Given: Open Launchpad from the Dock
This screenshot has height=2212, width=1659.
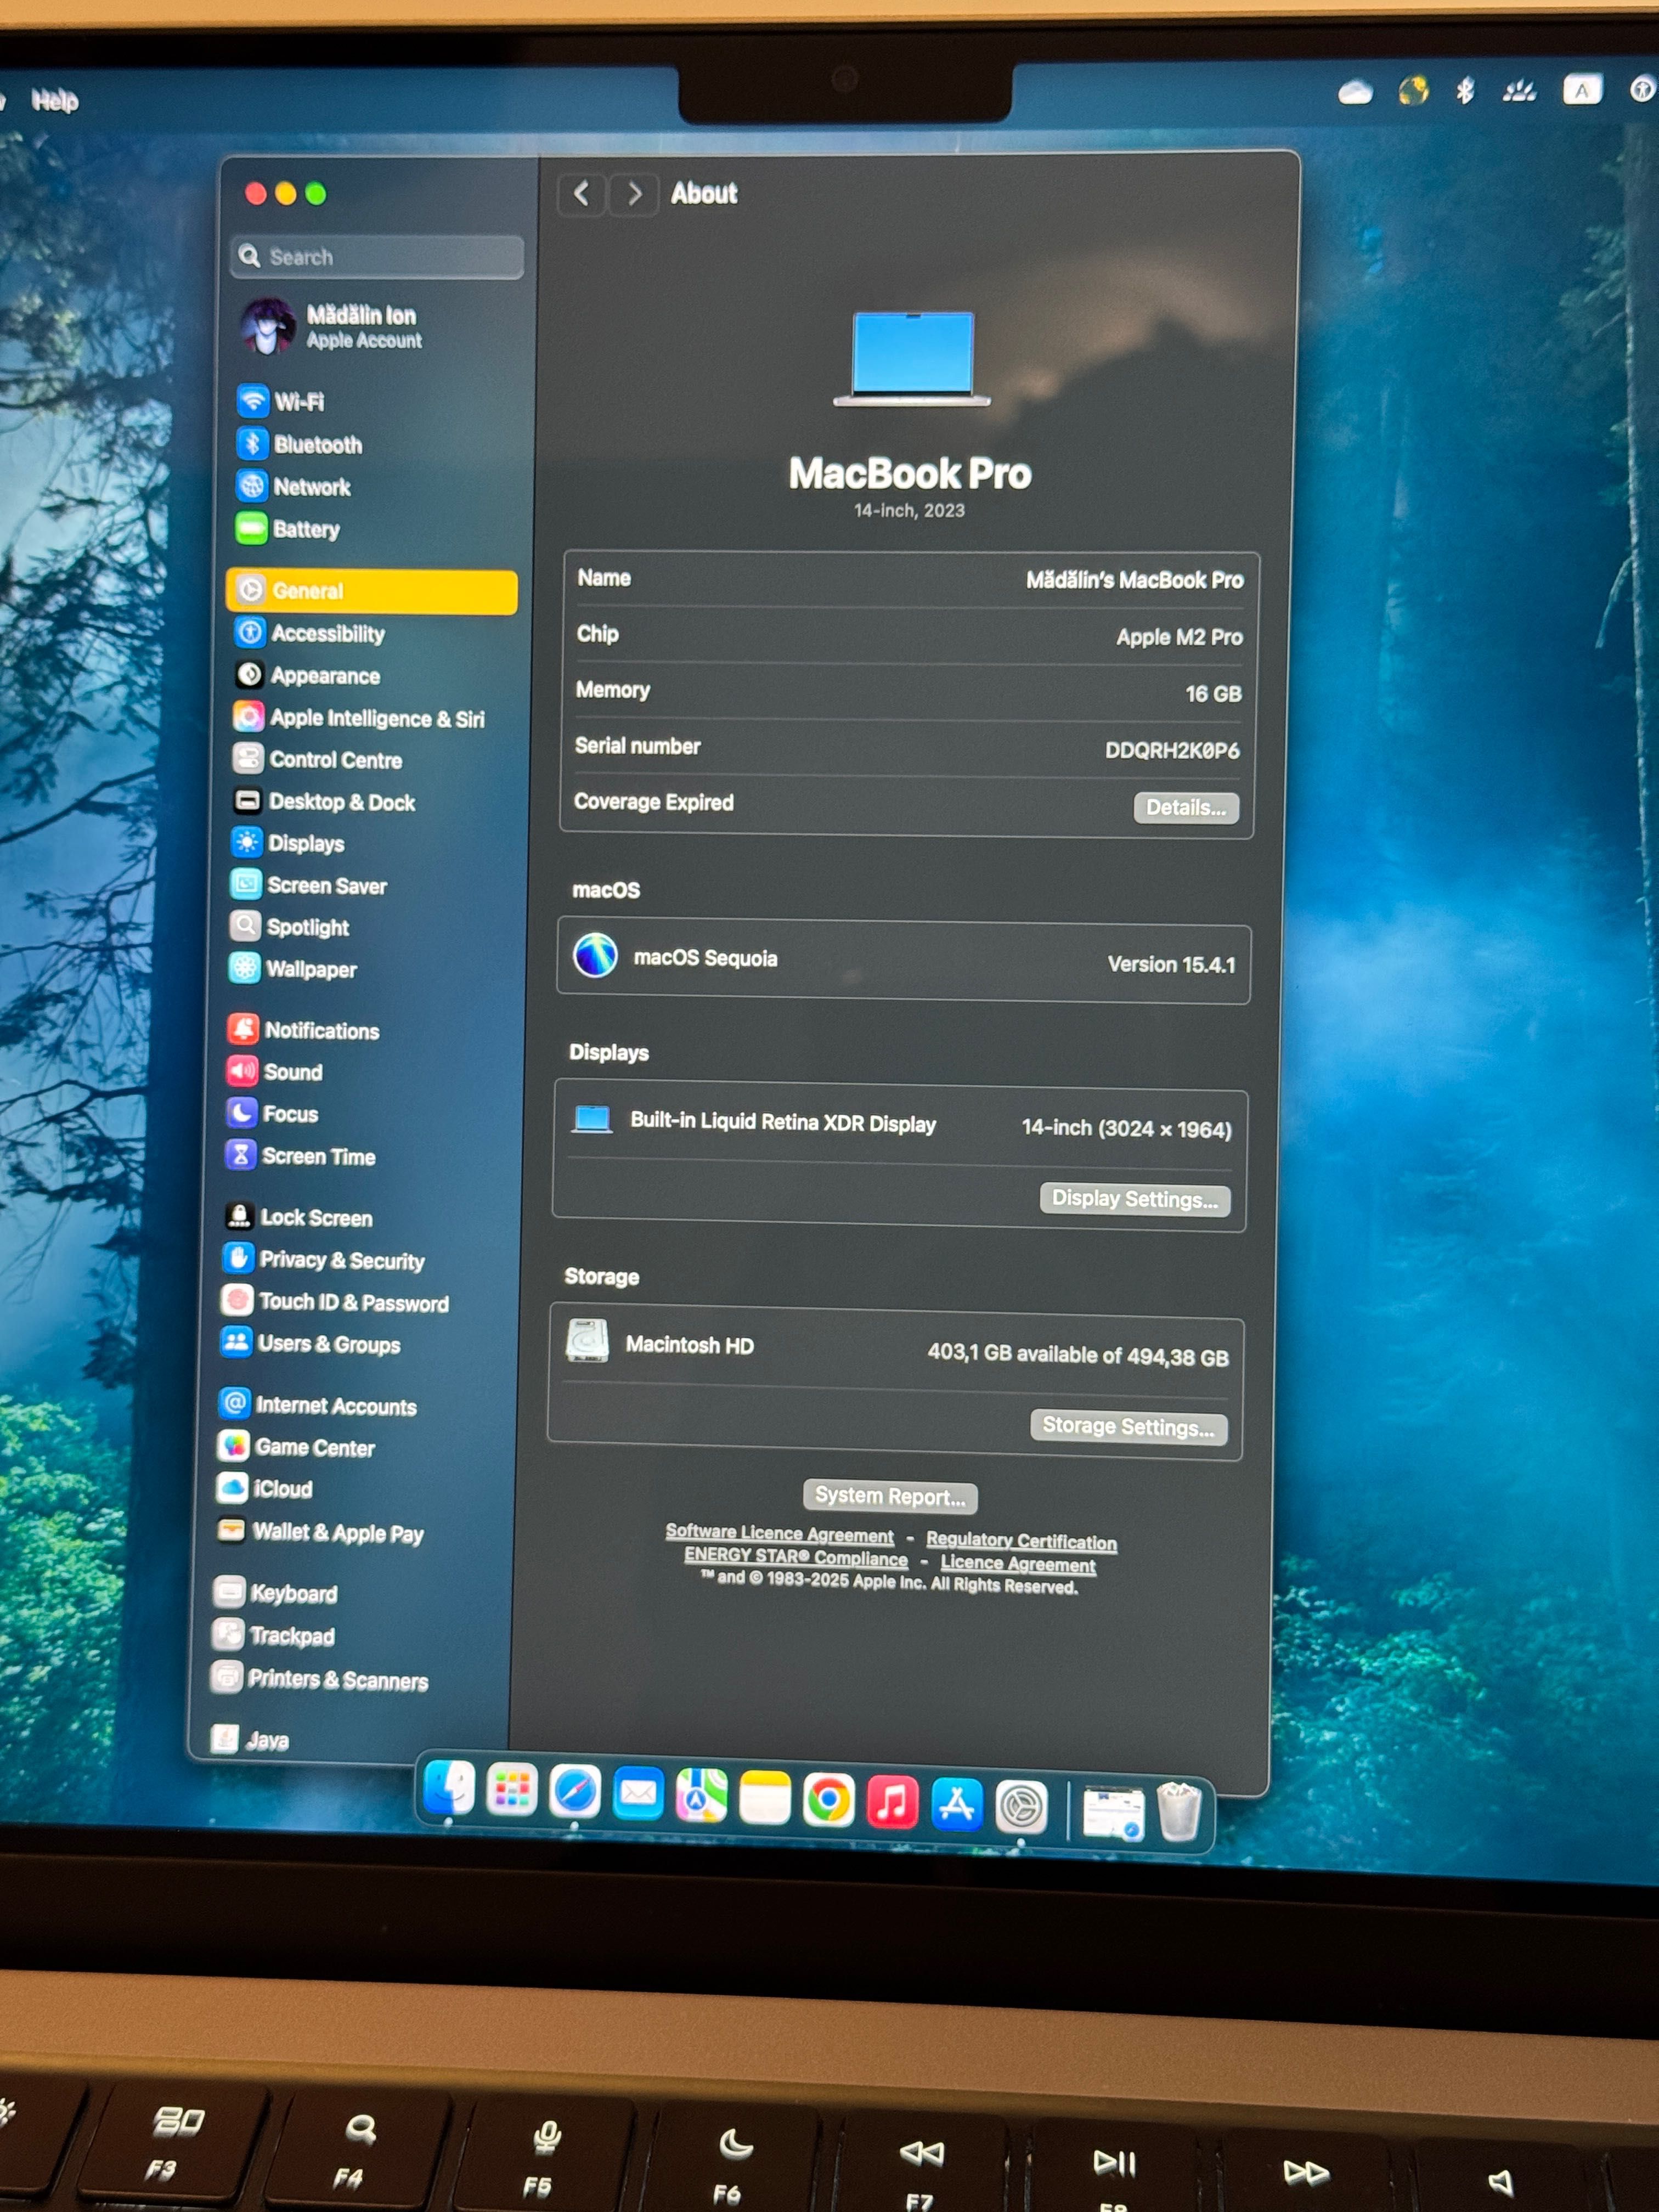Looking at the screenshot, I should tap(512, 1789).
